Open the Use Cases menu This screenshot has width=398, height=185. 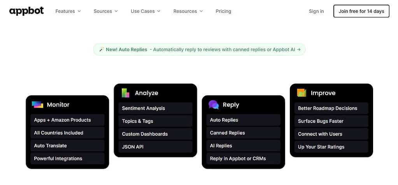click(x=146, y=11)
